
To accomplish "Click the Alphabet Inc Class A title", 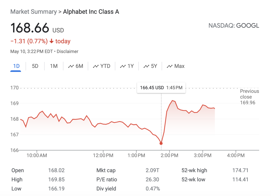I will pyautogui.click(x=91, y=12).
